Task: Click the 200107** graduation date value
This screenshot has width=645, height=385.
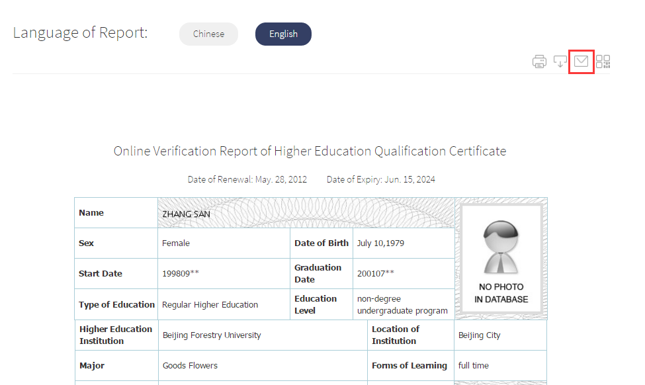Action: tap(376, 273)
